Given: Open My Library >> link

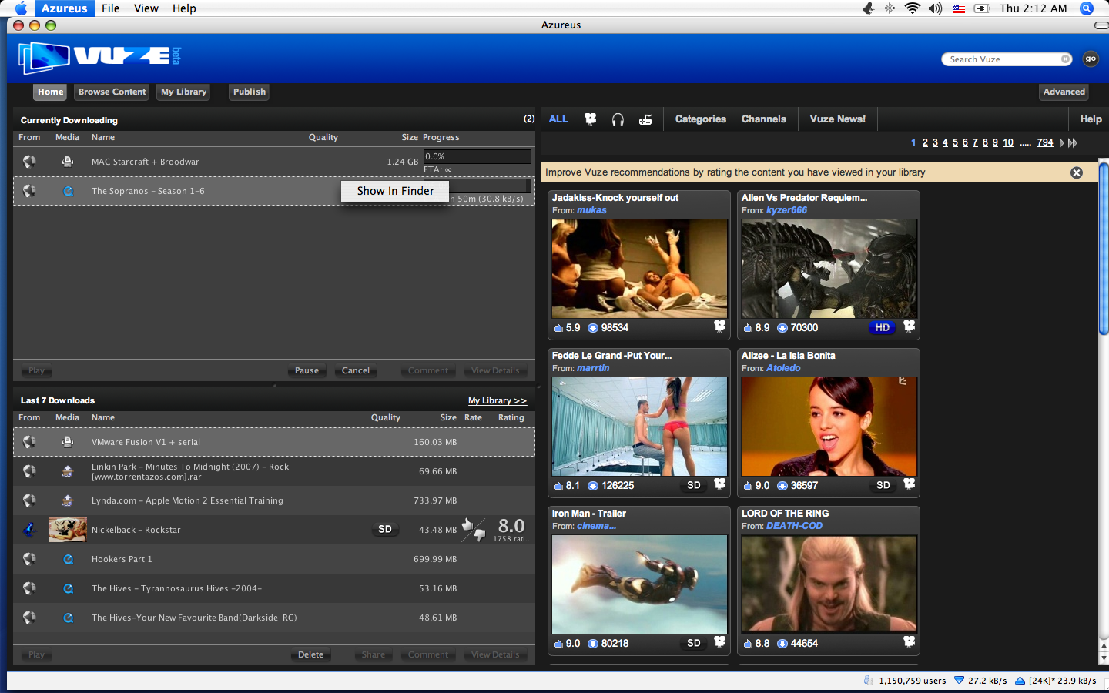Looking at the screenshot, I should 498,400.
